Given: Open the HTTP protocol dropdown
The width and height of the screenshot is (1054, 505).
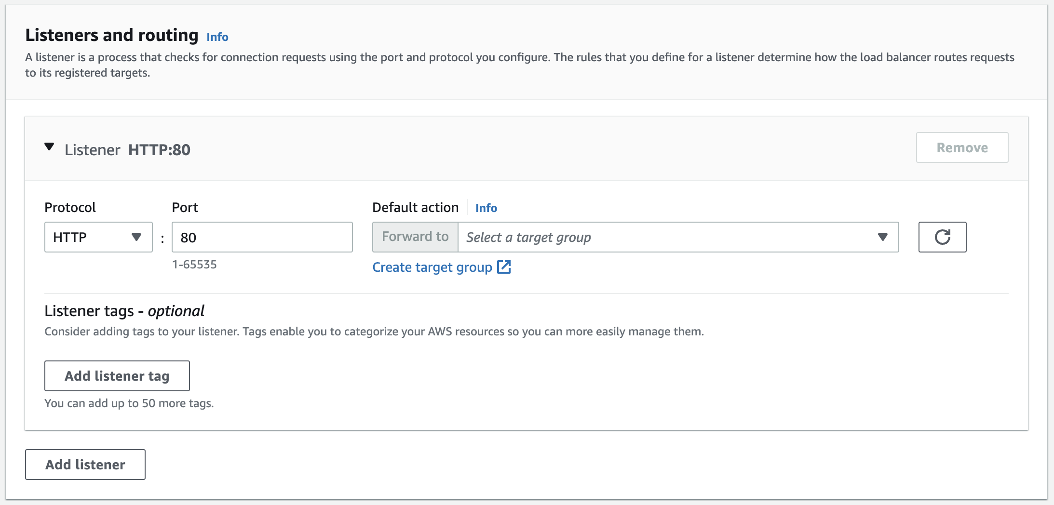Looking at the screenshot, I should 98,237.
